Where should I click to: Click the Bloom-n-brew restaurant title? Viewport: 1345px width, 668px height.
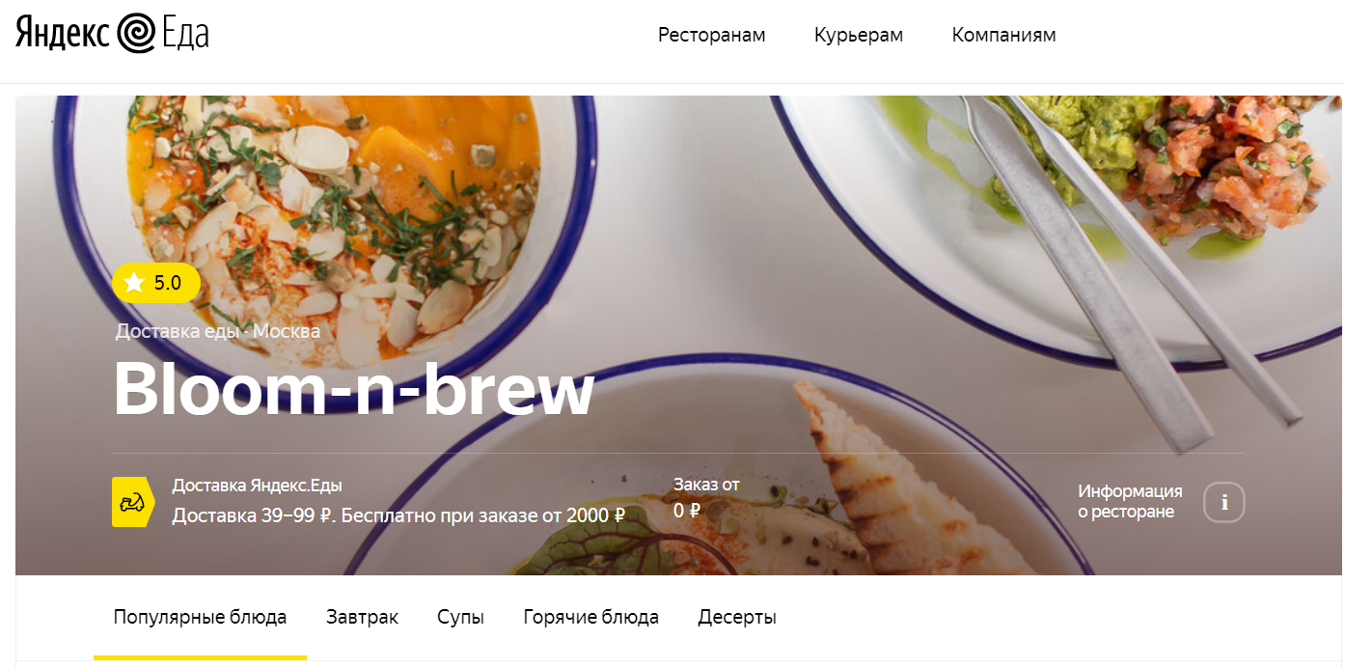coord(353,390)
